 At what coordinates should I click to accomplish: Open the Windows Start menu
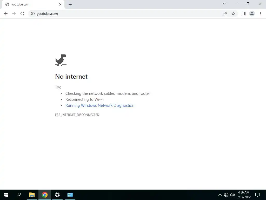(6, 195)
